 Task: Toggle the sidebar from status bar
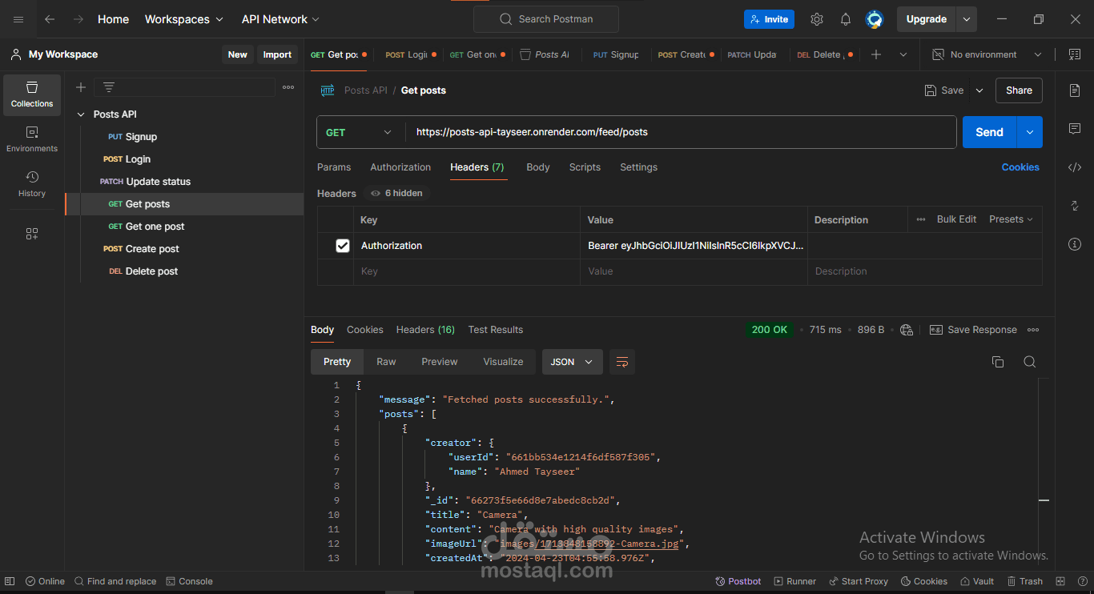10,581
